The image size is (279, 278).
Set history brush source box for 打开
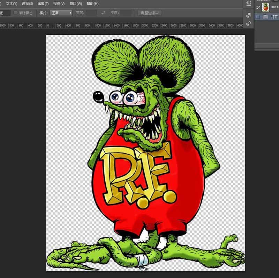pyautogui.click(x=258, y=17)
